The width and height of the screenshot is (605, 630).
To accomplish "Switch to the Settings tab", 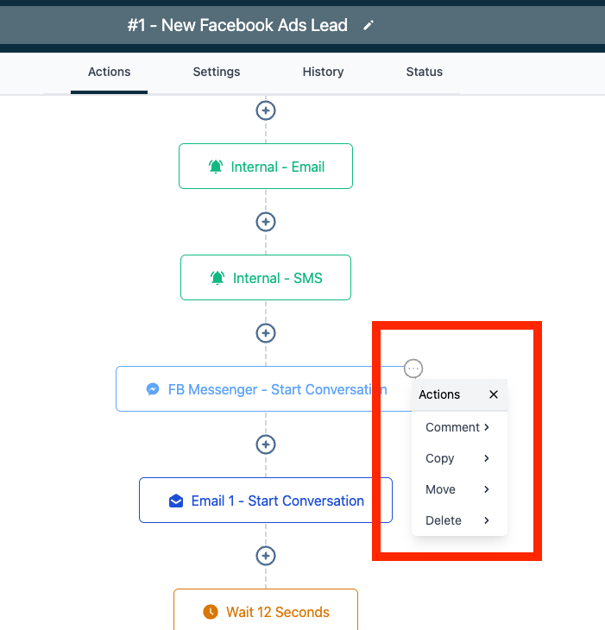I will [217, 72].
